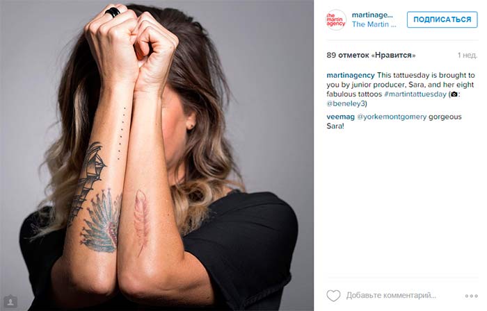The image size is (487, 311).
Task: Click the tagged people icon on photo
Action: point(10,301)
